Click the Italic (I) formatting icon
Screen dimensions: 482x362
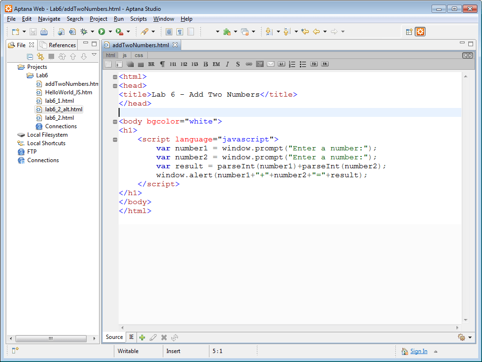(x=226, y=64)
